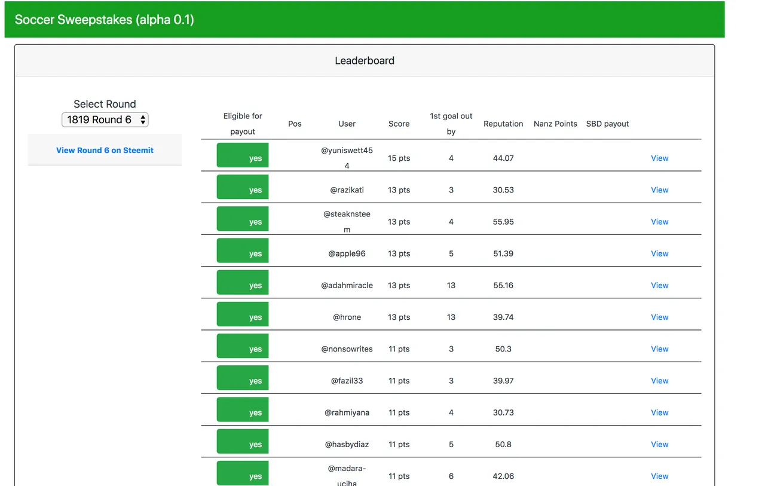Click reputation value 42.06
The width and height of the screenshot is (765, 486).
pyautogui.click(x=503, y=476)
